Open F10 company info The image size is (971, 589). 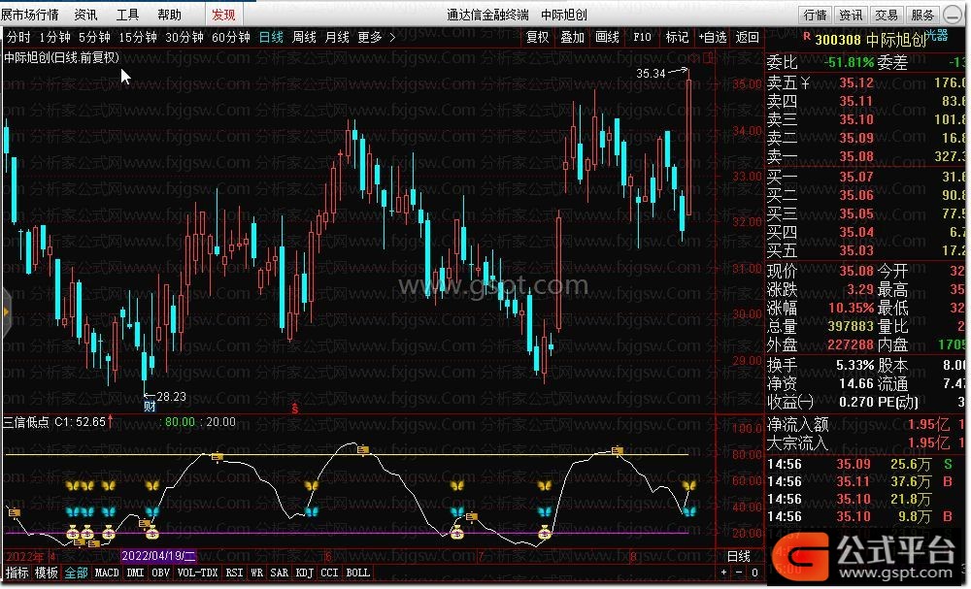click(x=642, y=37)
